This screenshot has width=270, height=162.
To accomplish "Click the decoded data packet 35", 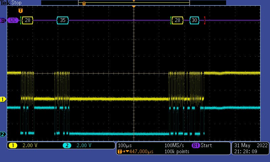I will (x=63, y=20).
